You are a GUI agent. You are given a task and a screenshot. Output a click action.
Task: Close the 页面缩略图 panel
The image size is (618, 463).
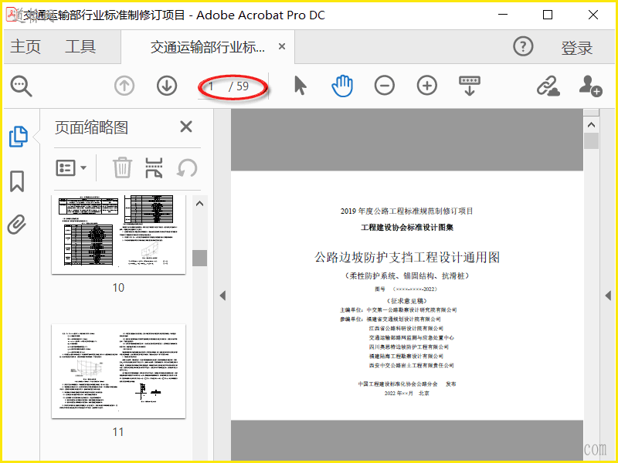(186, 127)
